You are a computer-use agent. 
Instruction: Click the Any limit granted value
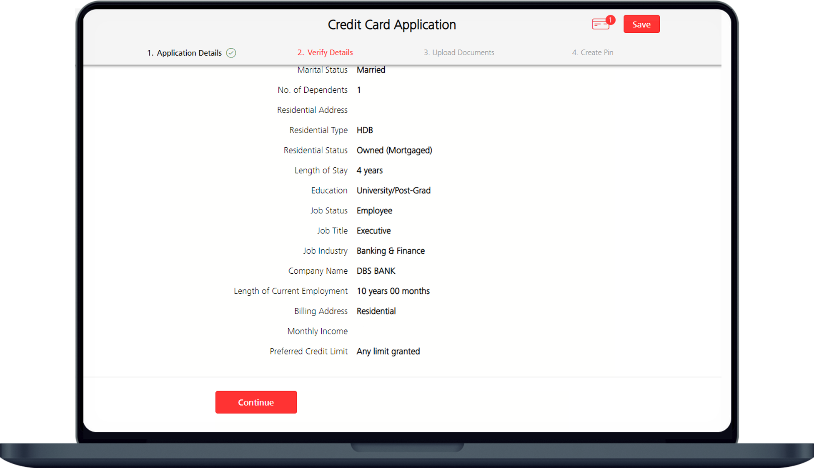388,352
